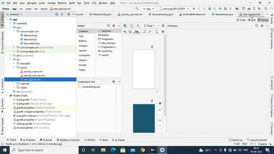This screenshot has height=154, width=274.
Task: Open the Logcat tool window
Action: pos(118,140)
